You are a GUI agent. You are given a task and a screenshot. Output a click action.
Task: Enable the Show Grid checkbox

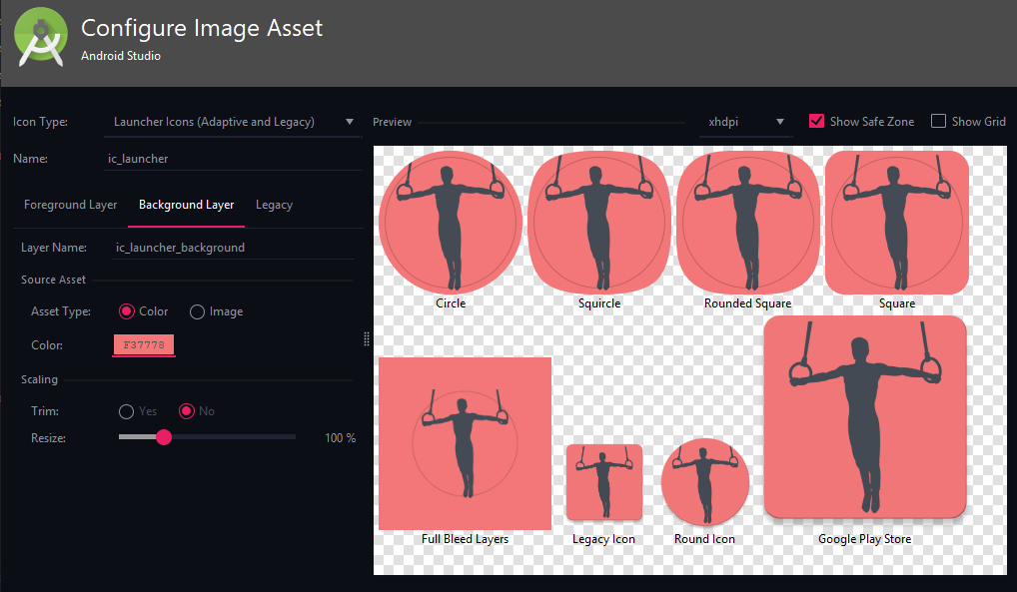(x=938, y=121)
